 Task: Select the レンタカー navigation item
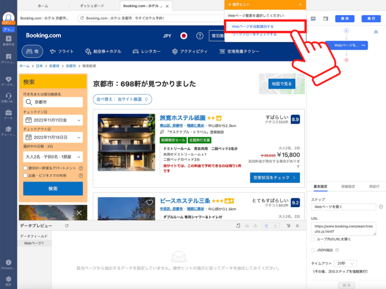[147, 52]
